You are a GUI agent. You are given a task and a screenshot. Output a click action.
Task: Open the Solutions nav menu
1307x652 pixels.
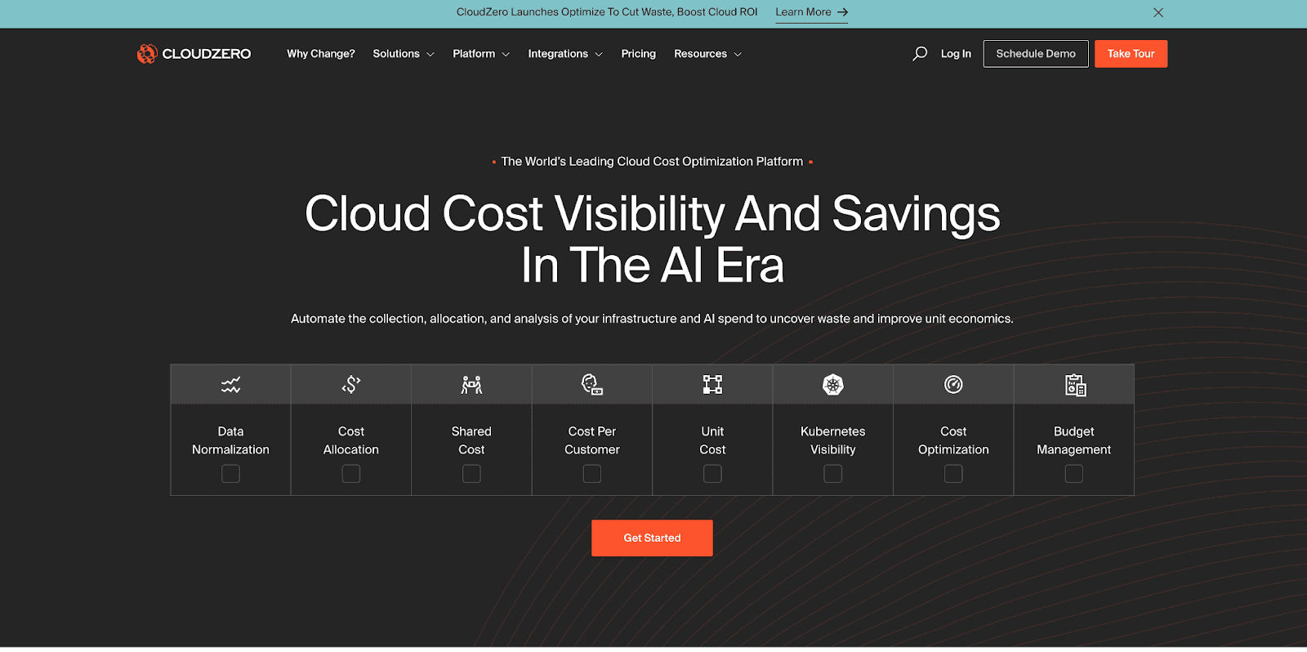[x=404, y=54]
